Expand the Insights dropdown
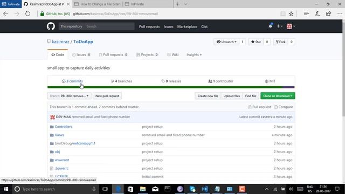Viewport: 345px width, 194px height. (x=194, y=54)
